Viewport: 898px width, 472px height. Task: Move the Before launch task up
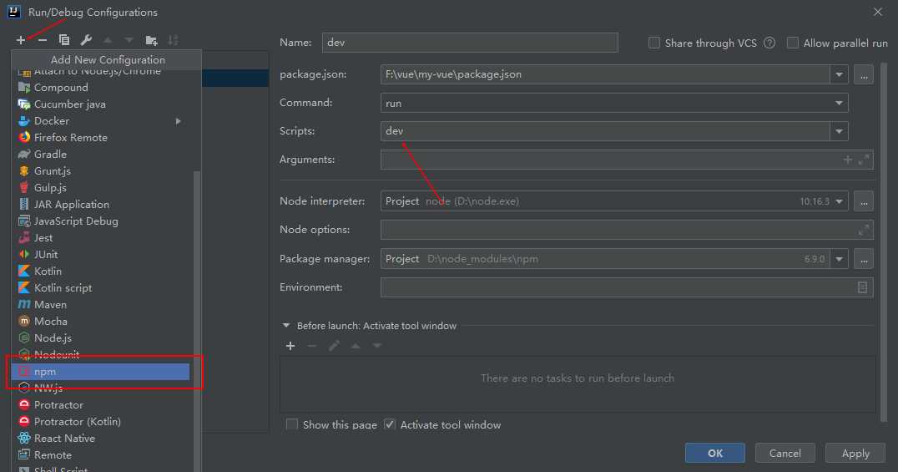(x=356, y=346)
